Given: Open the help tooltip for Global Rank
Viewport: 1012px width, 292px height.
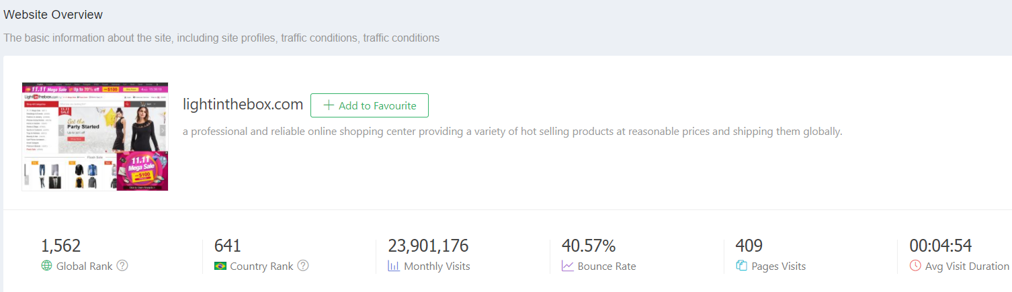Looking at the screenshot, I should tap(122, 266).
